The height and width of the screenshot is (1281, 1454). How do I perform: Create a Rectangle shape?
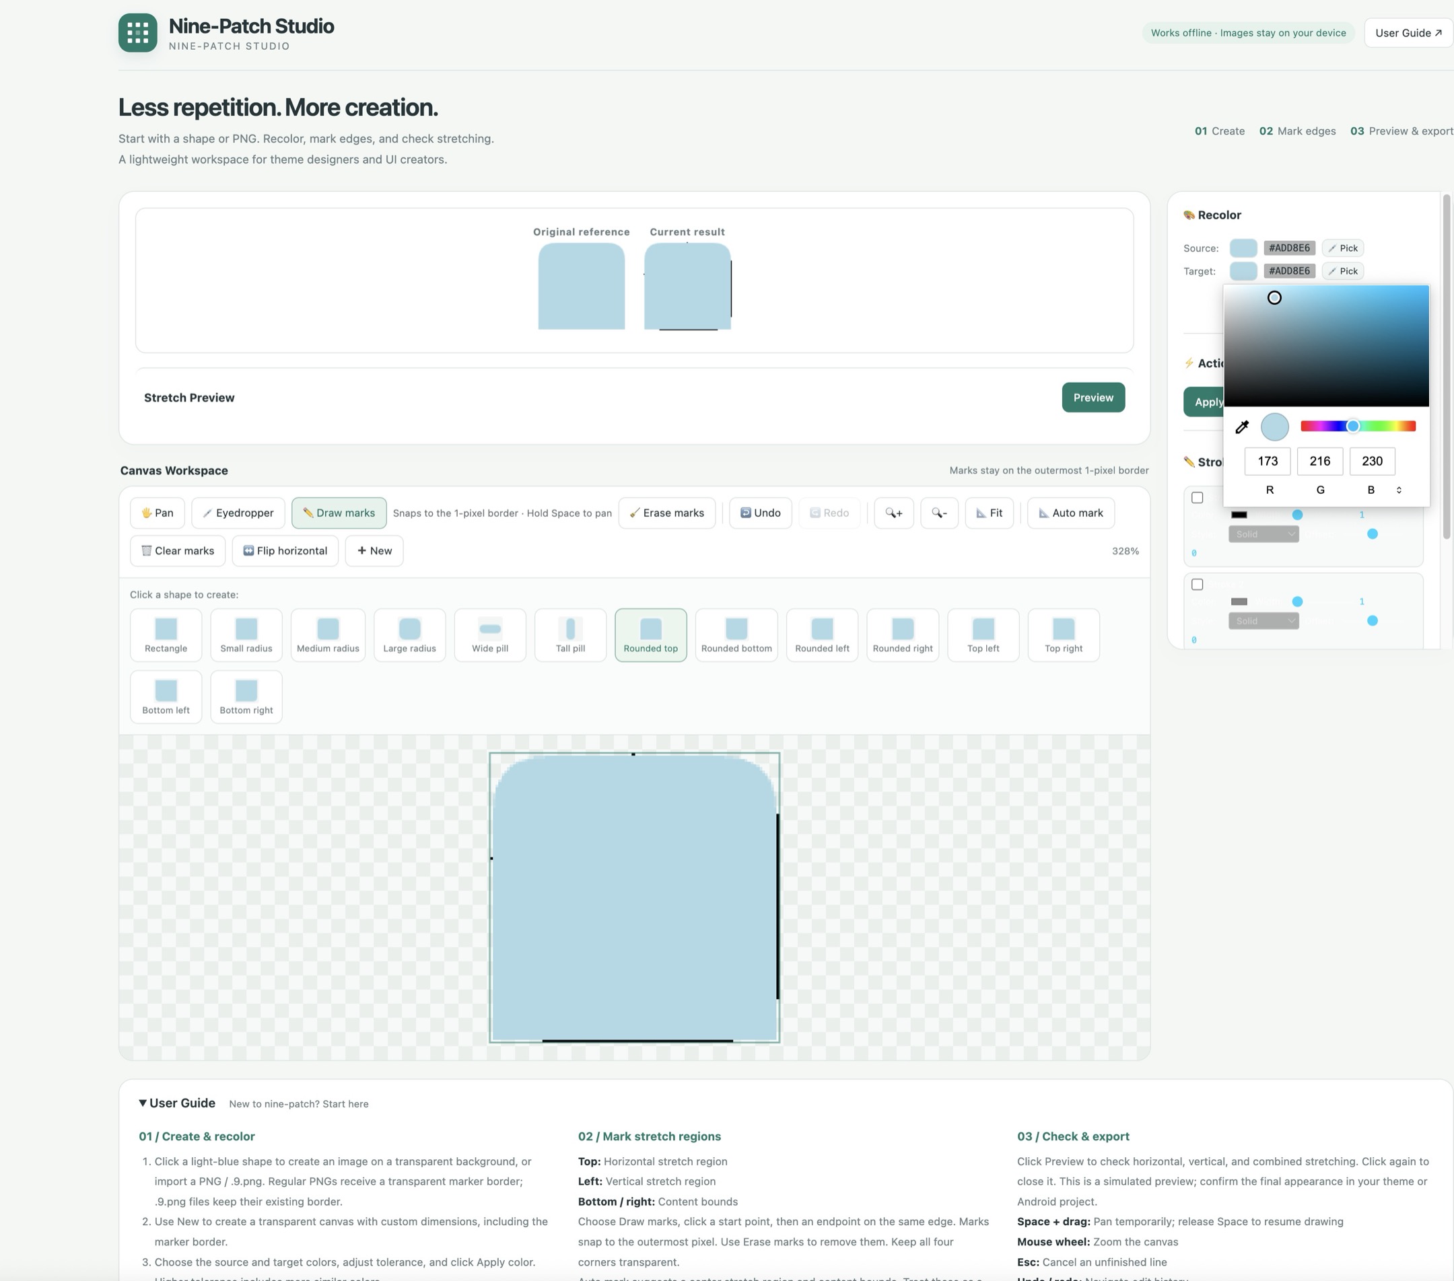[166, 635]
